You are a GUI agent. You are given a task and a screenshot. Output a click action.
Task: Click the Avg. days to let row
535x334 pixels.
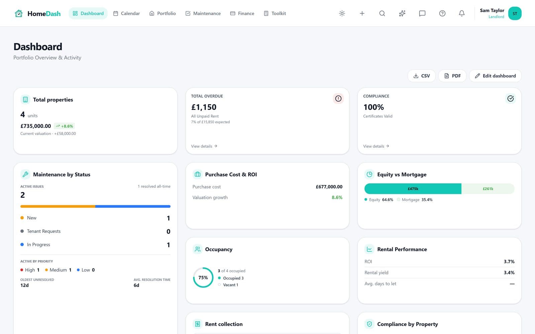[439, 284]
